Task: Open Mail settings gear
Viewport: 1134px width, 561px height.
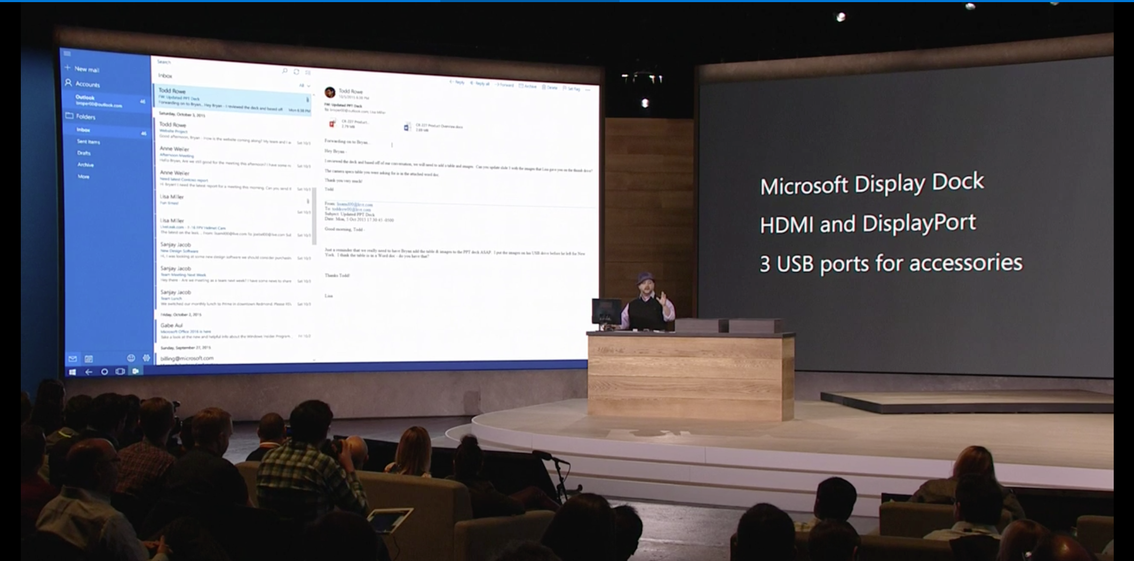Action: click(146, 358)
